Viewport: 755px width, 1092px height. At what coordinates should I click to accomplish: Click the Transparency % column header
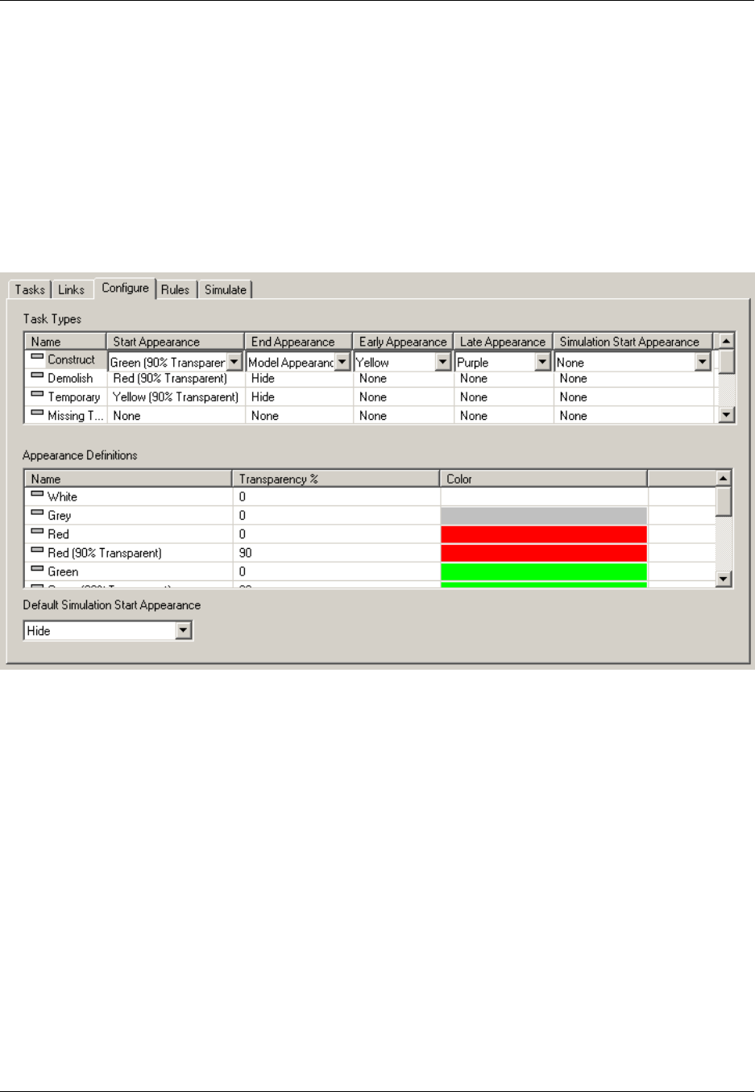pos(336,479)
